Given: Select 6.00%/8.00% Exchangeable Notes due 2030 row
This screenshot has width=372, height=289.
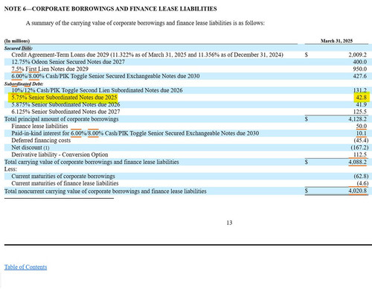Looking at the screenshot, I should (x=106, y=76).
